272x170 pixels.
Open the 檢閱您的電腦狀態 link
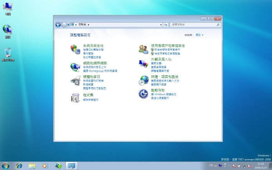[x=93, y=49]
